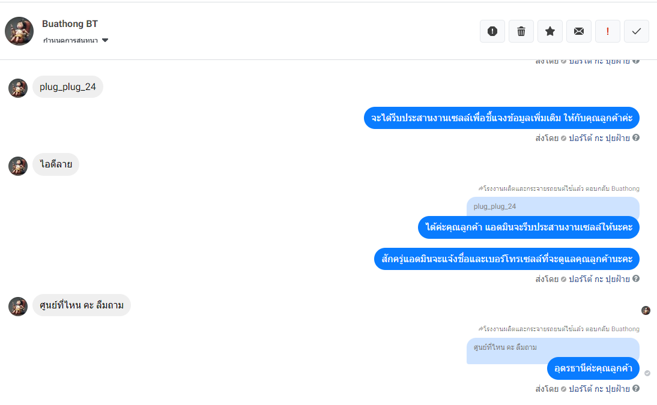Click sender avatar next to ศูนย์ที่ไหน message
This screenshot has width=657, height=405.
(18, 306)
